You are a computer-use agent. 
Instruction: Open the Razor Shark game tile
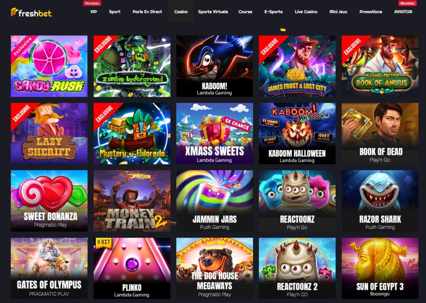coord(380,201)
